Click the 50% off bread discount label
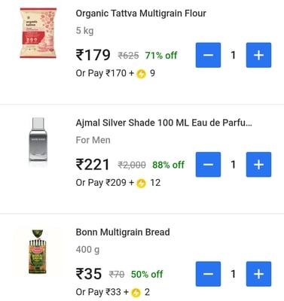The width and height of the screenshot is (284, 301). (147, 275)
